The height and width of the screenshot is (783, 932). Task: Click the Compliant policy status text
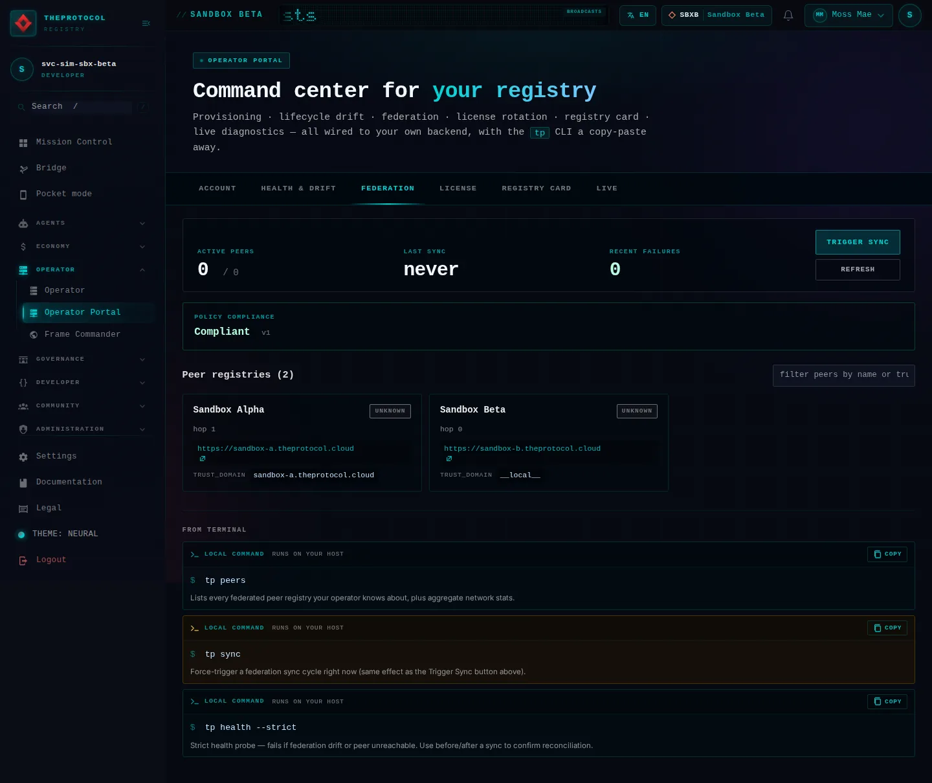tap(222, 332)
